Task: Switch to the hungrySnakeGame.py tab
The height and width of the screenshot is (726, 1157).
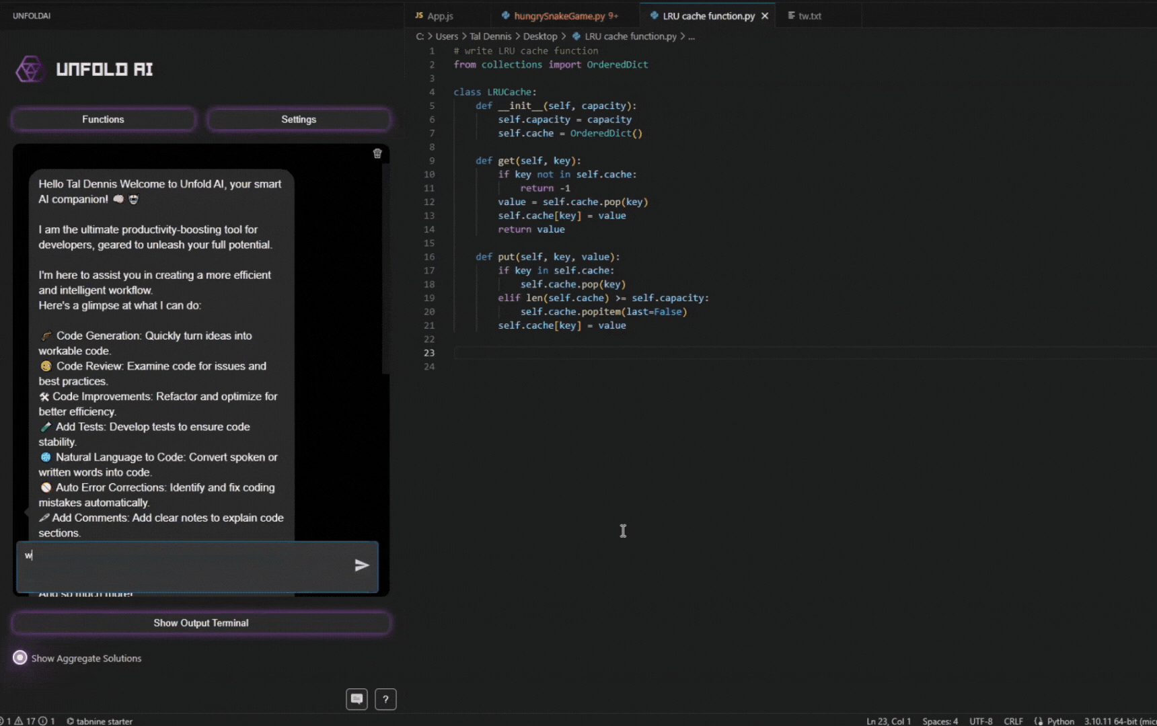Action: pos(560,16)
